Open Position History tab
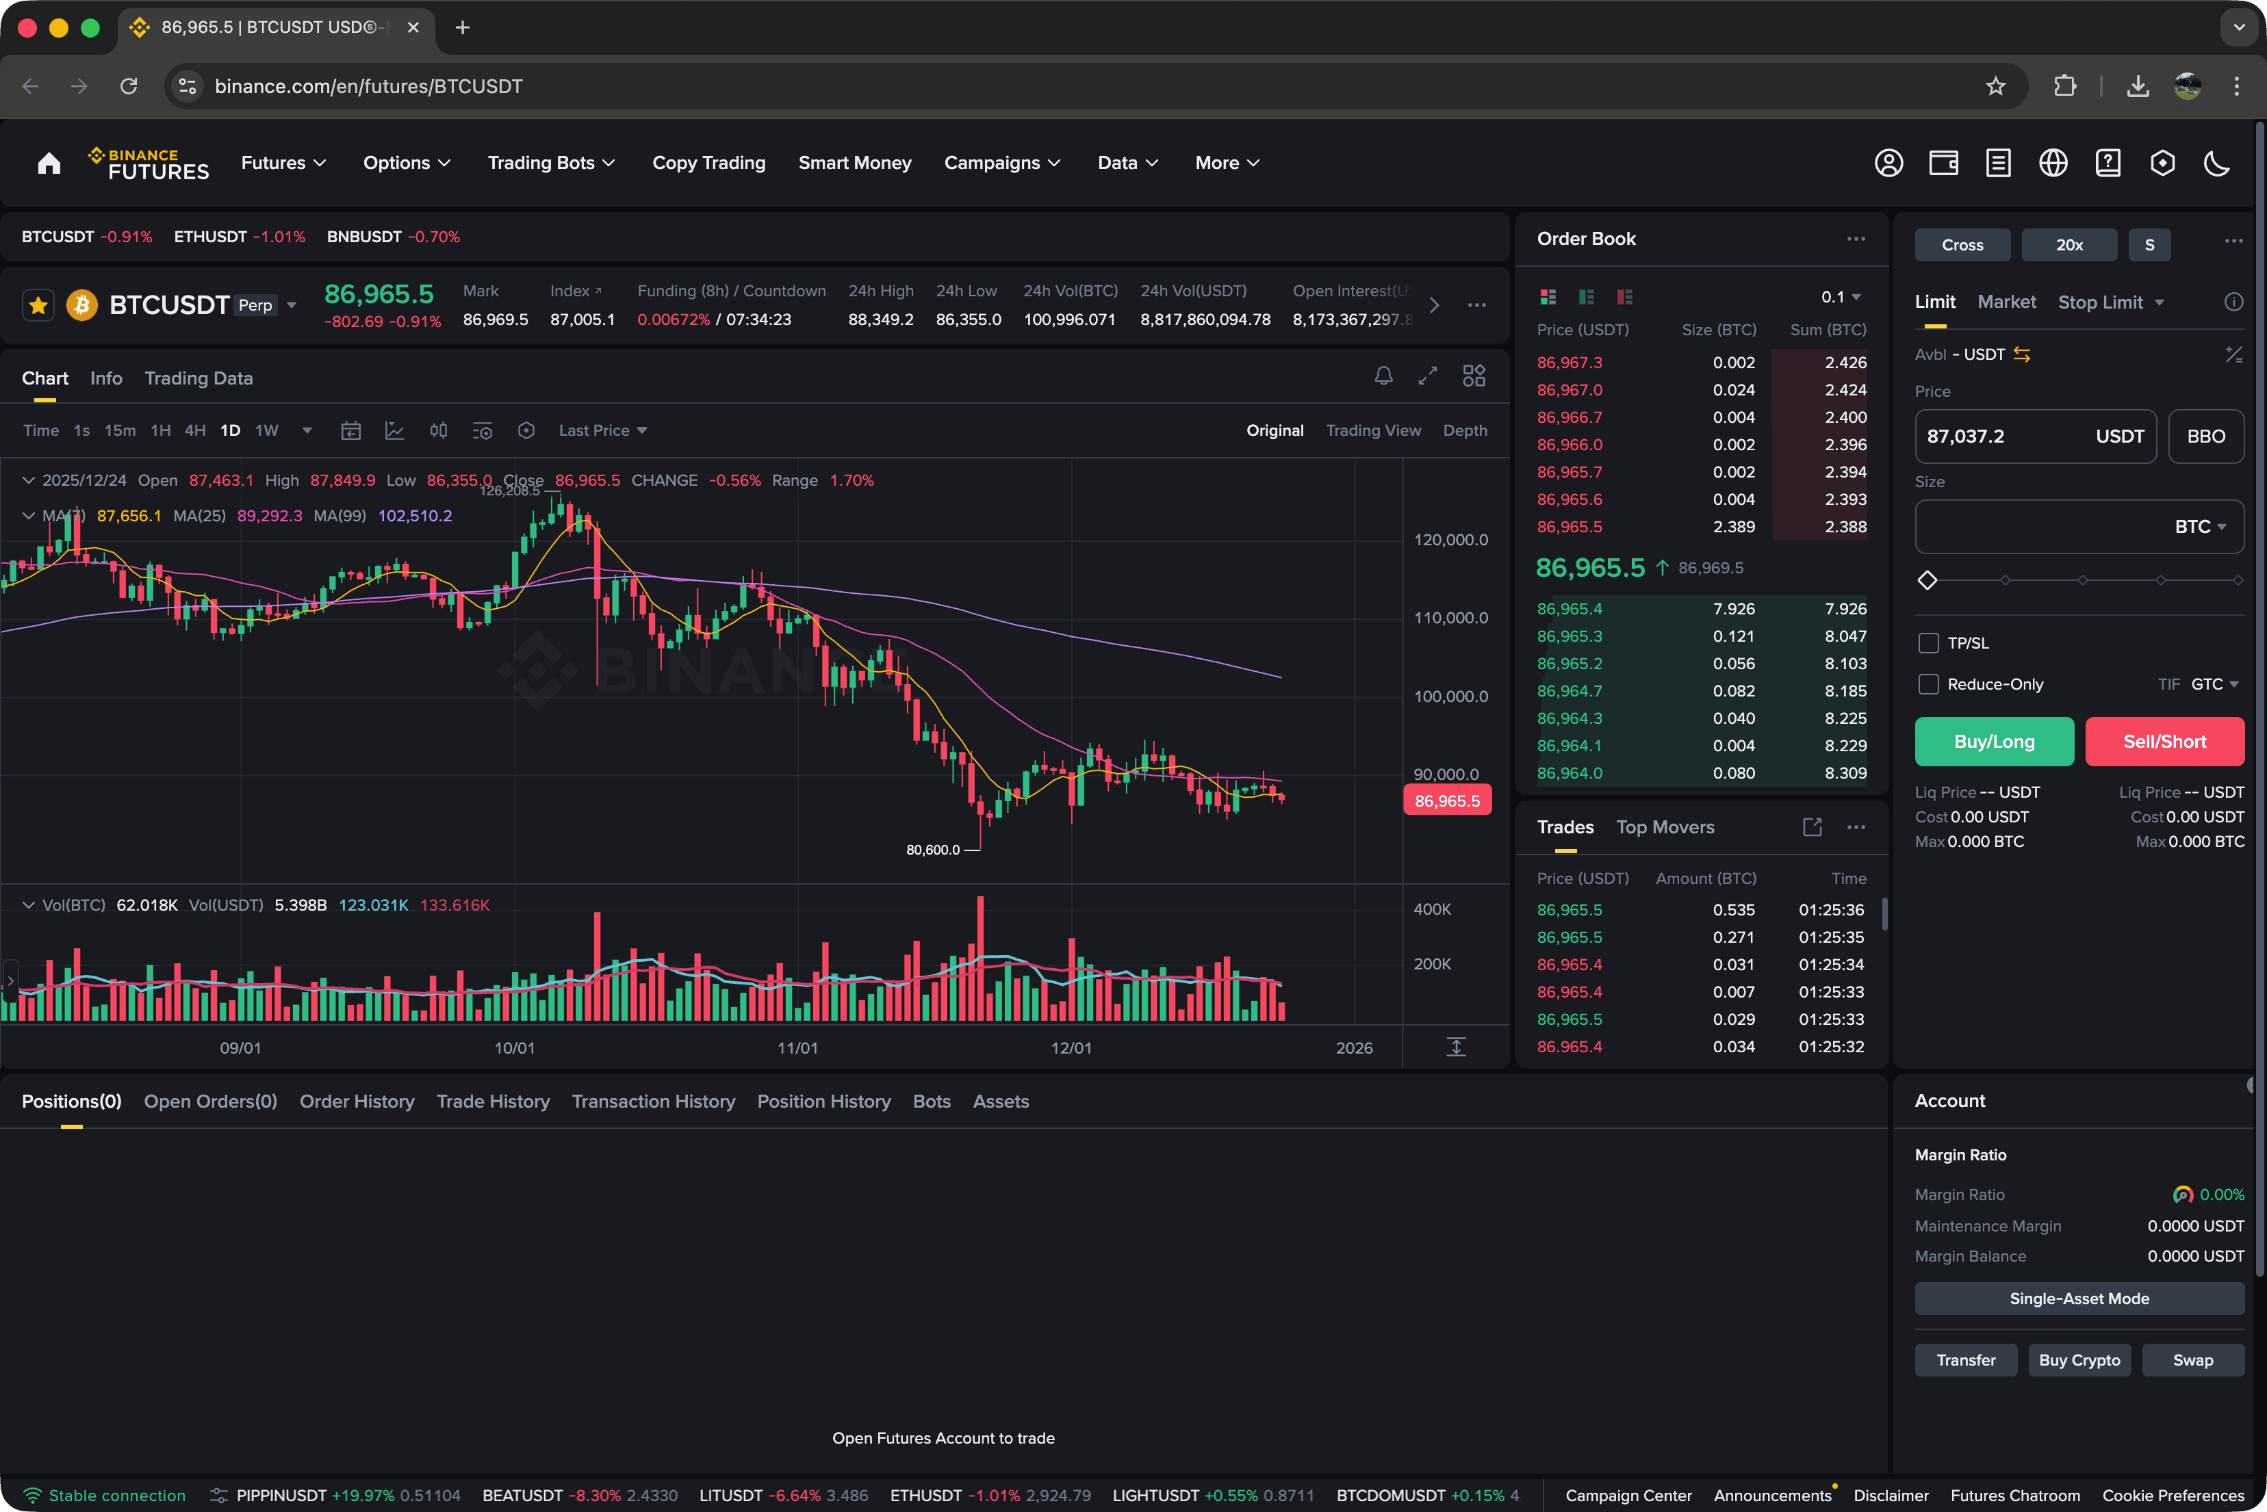 [x=824, y=1102]
